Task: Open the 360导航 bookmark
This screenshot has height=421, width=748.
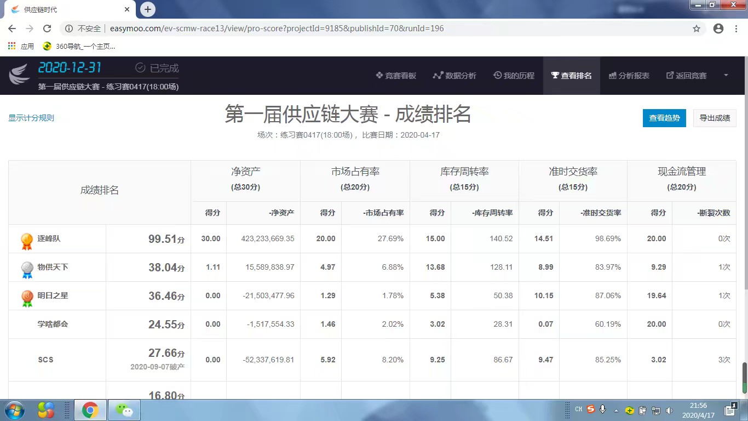Action: (x=79, y=47)
